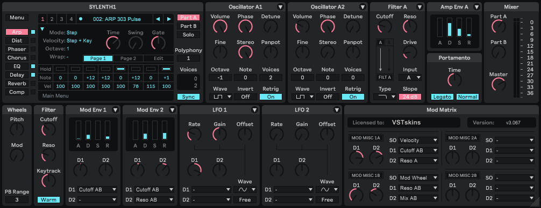This screenshot has height=208, width=541.
Task: Open the LFO 2 panel menu arrow
Action: pos(337,110)
